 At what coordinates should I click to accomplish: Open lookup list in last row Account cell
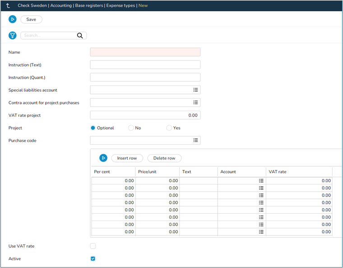coord(261,232)
